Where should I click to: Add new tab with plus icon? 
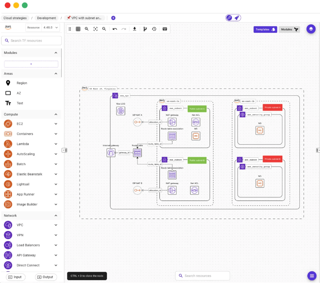point(113,18)
